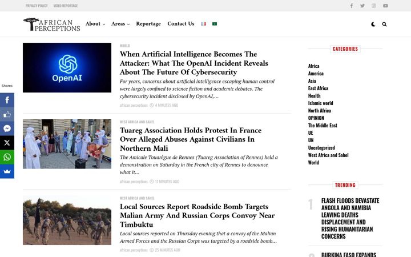Select the UN category
411x257 pixels.
point(311,140)
